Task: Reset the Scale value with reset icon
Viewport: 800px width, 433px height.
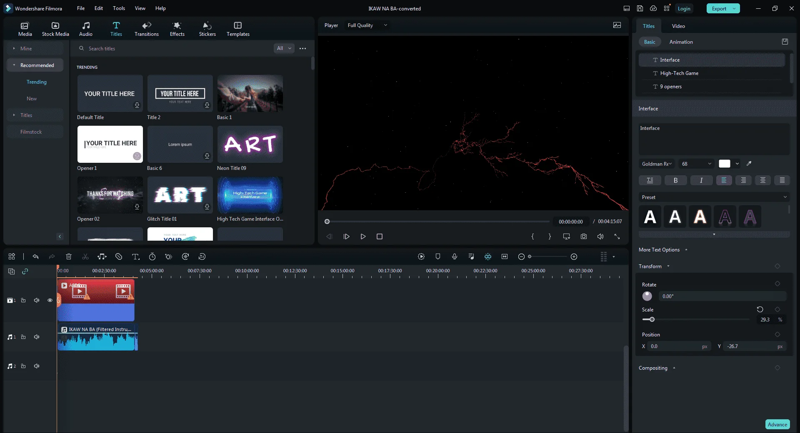Action: (760, 309)
